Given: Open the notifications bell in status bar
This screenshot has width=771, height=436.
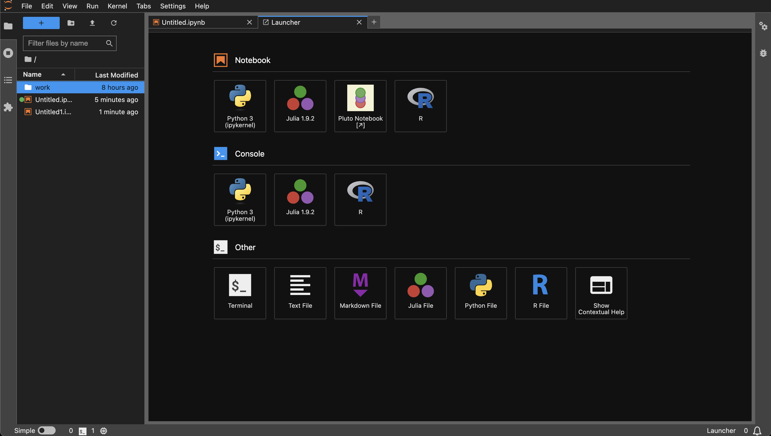Looking at the screenshot, I should coord(757,430).
